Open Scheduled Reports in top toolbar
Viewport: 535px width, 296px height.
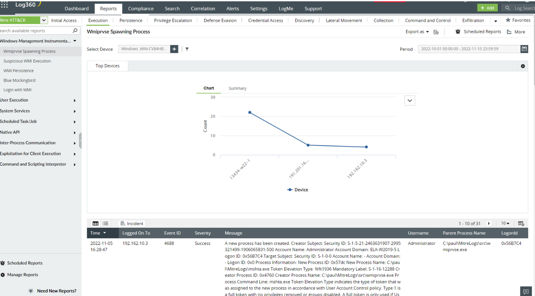point(478,32)
